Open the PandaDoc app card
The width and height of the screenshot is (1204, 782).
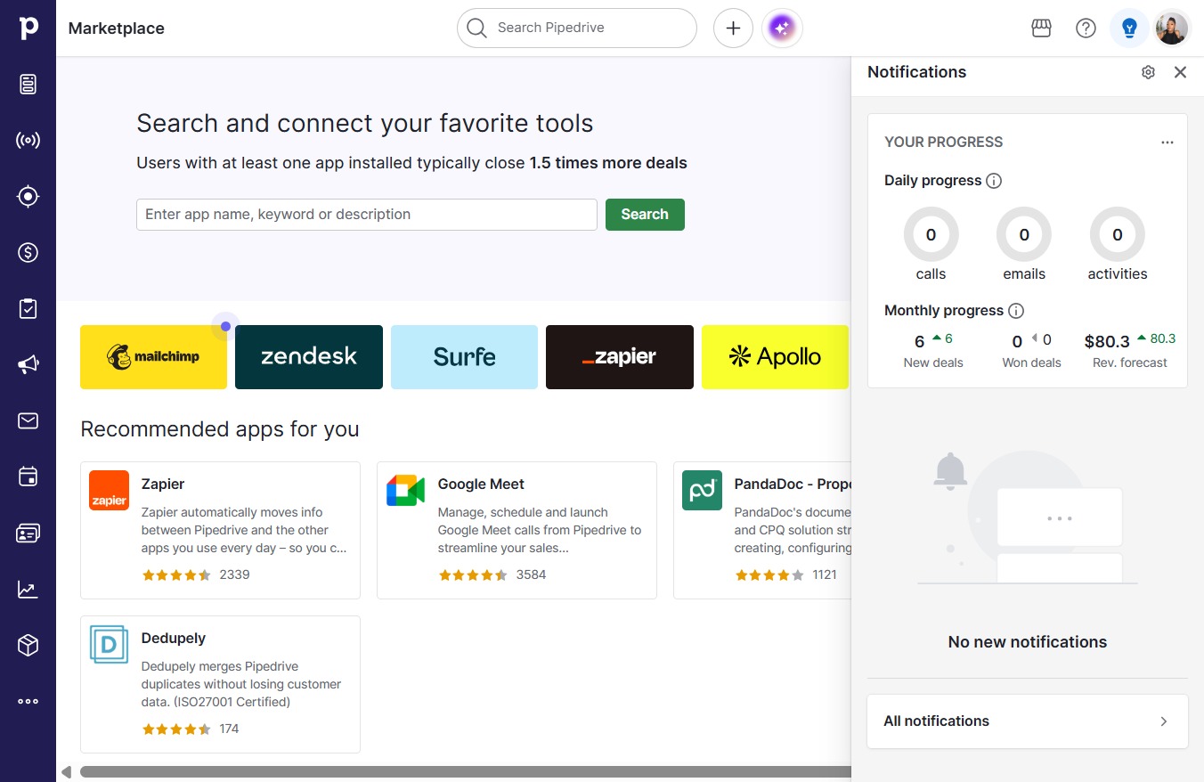763,530
